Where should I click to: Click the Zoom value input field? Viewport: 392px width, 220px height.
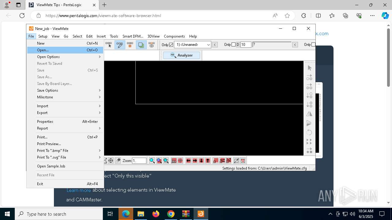coord(139,160)
